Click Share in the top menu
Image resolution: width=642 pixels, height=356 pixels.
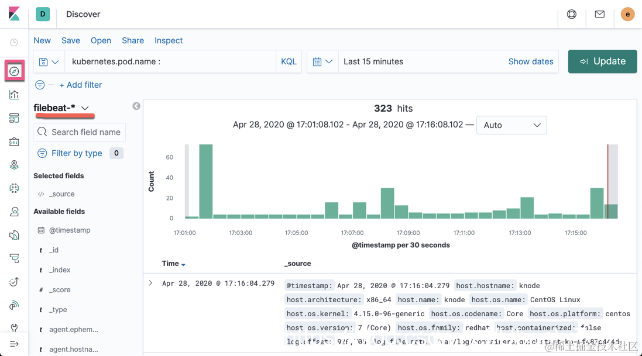[133, 40]
